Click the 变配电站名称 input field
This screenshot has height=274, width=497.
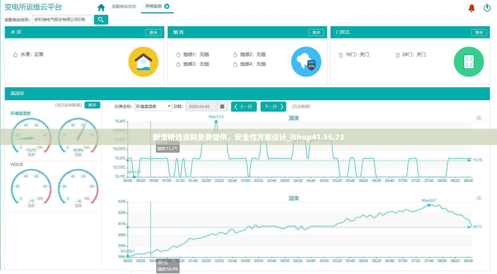tap(62, 19)
